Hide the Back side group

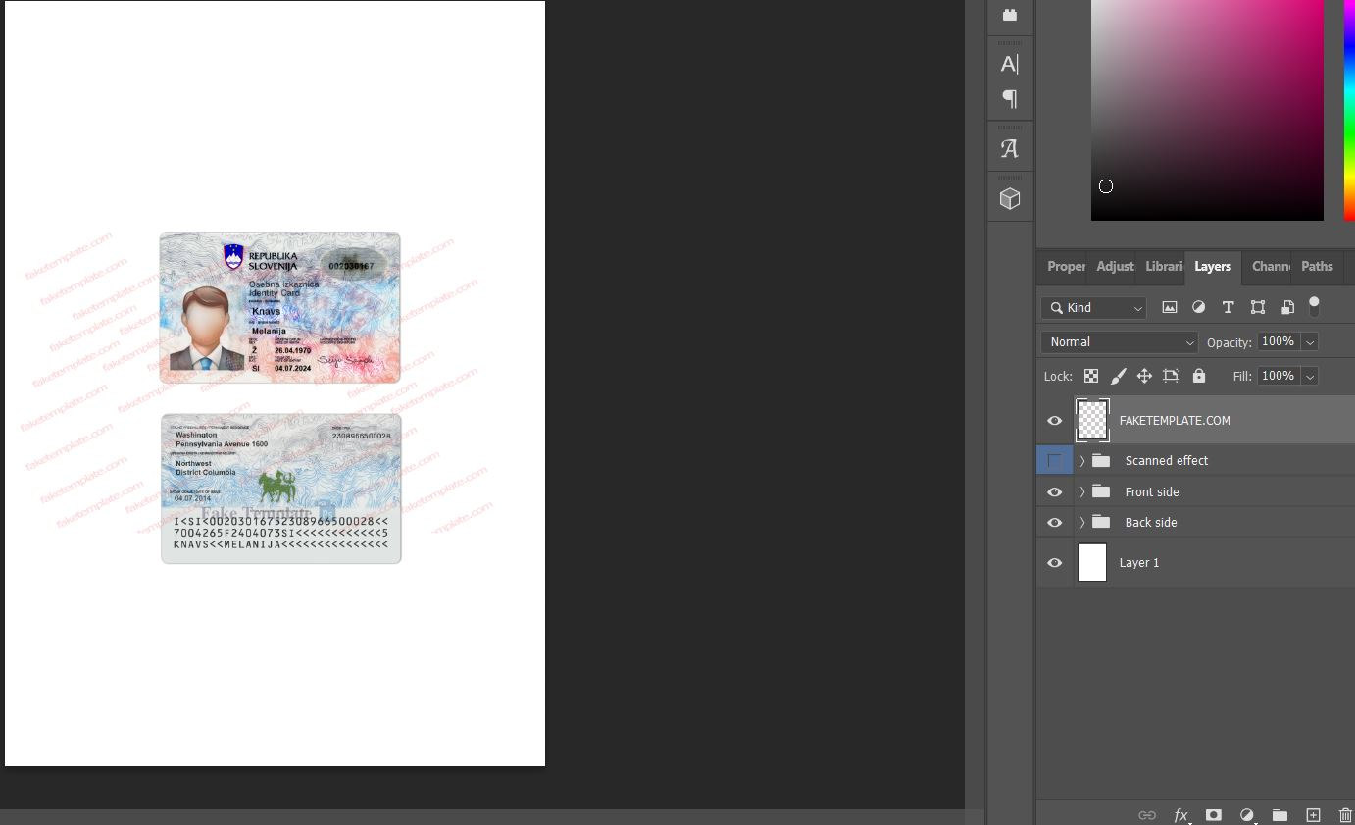(x=1055, y=522)
